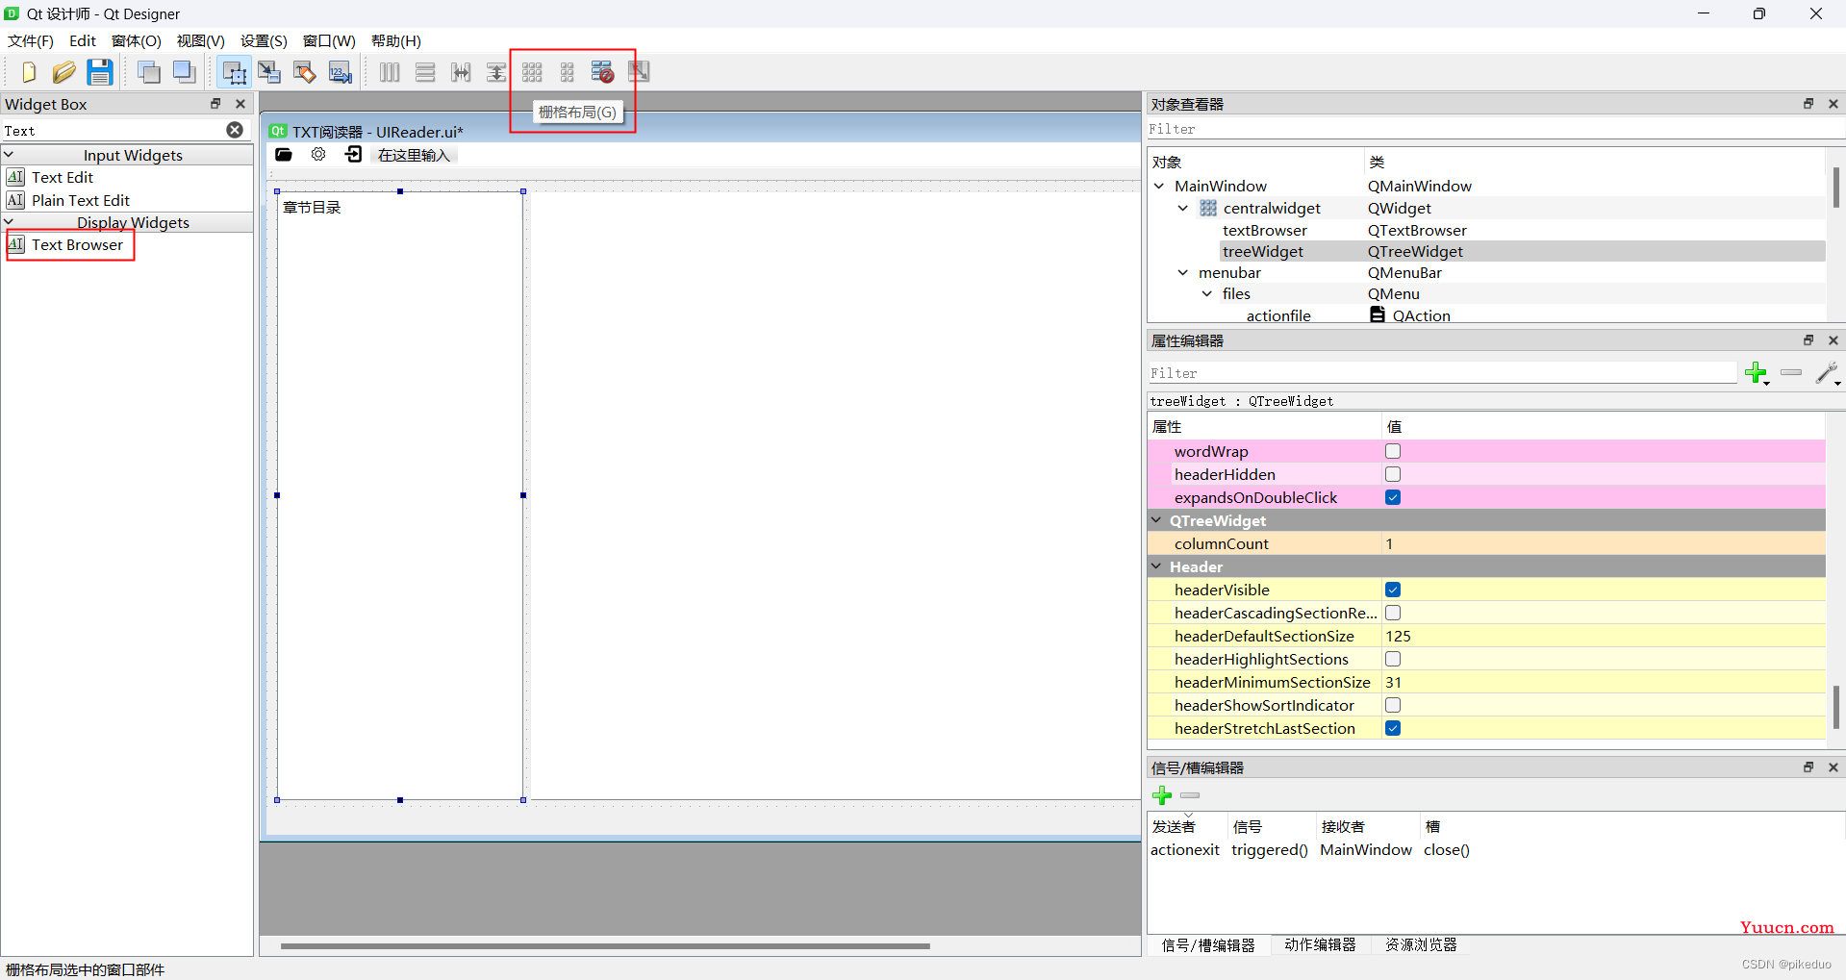This screenshot has width=1846, height=980.
Task: Collapse the Input Widgets category
Action: click(9, 155)
